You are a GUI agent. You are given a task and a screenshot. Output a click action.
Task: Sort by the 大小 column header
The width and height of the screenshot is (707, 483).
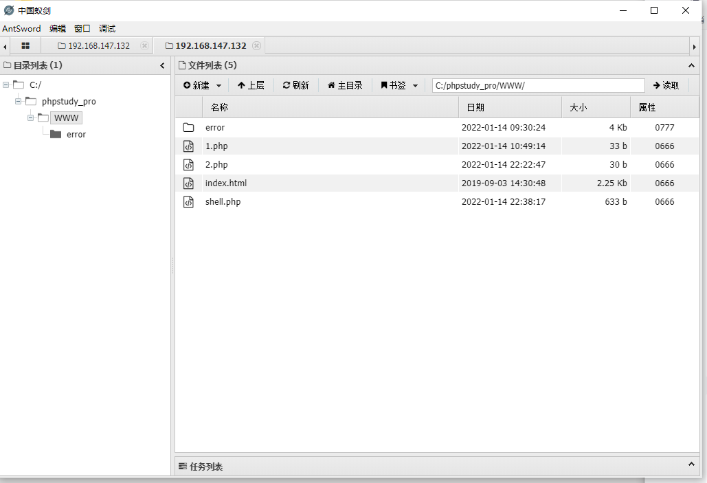(596, 107)
